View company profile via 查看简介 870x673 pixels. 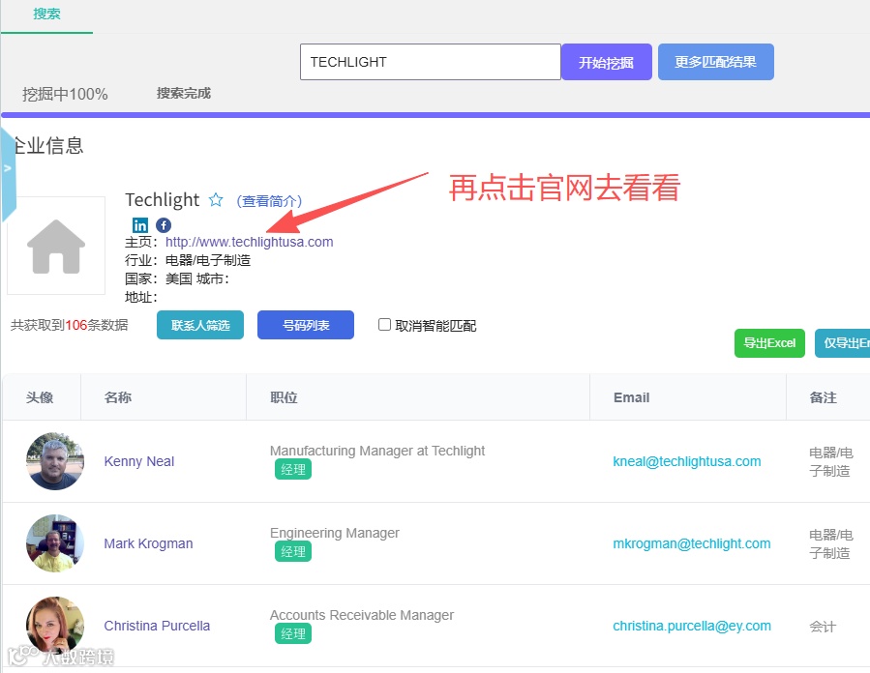coord(269,201)
